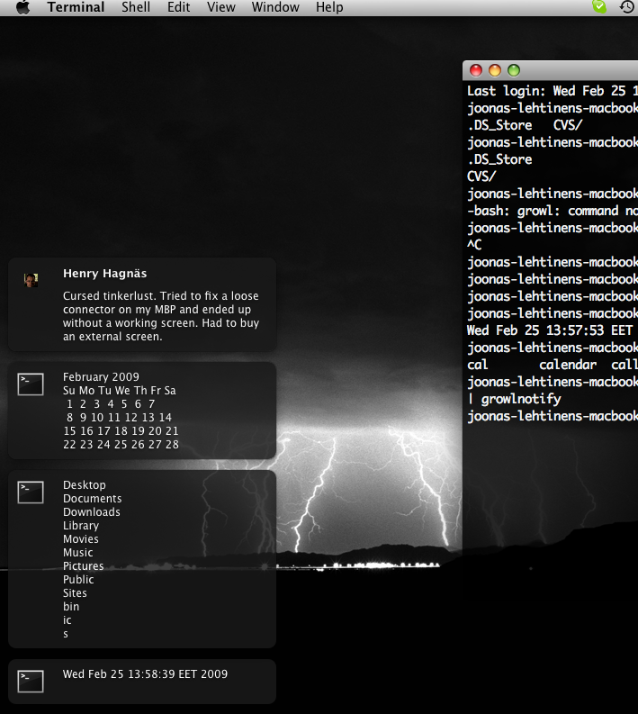Minimize the Terminal window with yellow button
638x714 pixels.
point(495,70)
